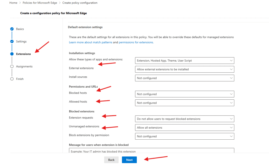
Task: Expand the allowed app and extension types dropdown
Action: [x=184, y=61]
